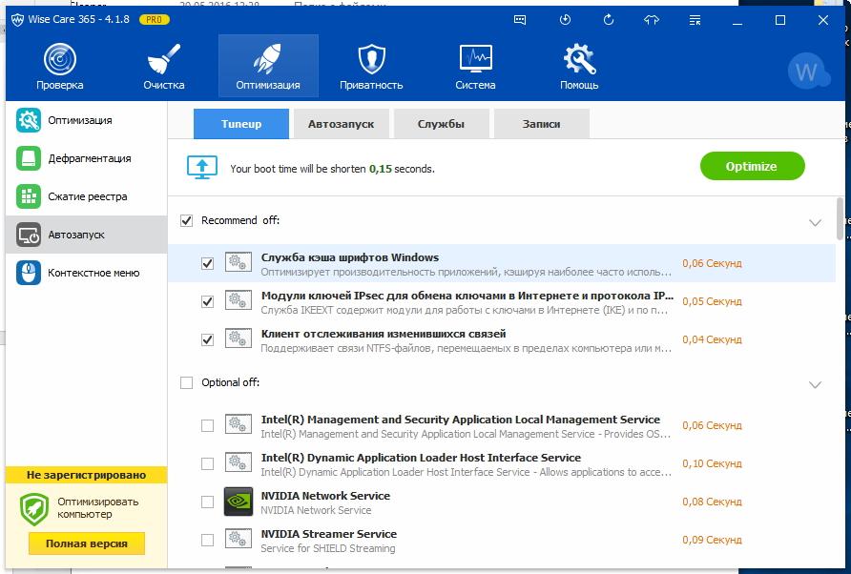Collapse the Recommend off section chevron
This screenshot has height=574, width=851.
[x=815, y=222]
